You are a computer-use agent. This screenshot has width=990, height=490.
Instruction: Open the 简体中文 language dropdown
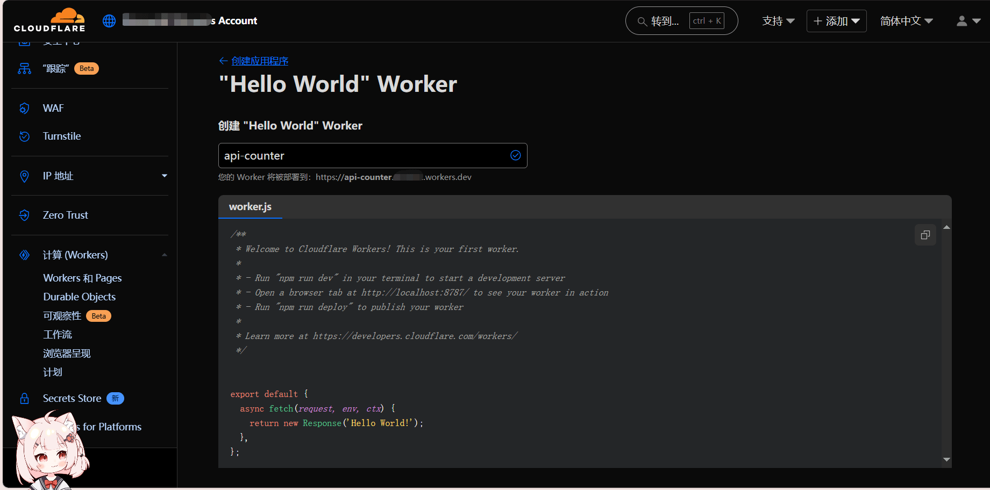pos(906,21)
